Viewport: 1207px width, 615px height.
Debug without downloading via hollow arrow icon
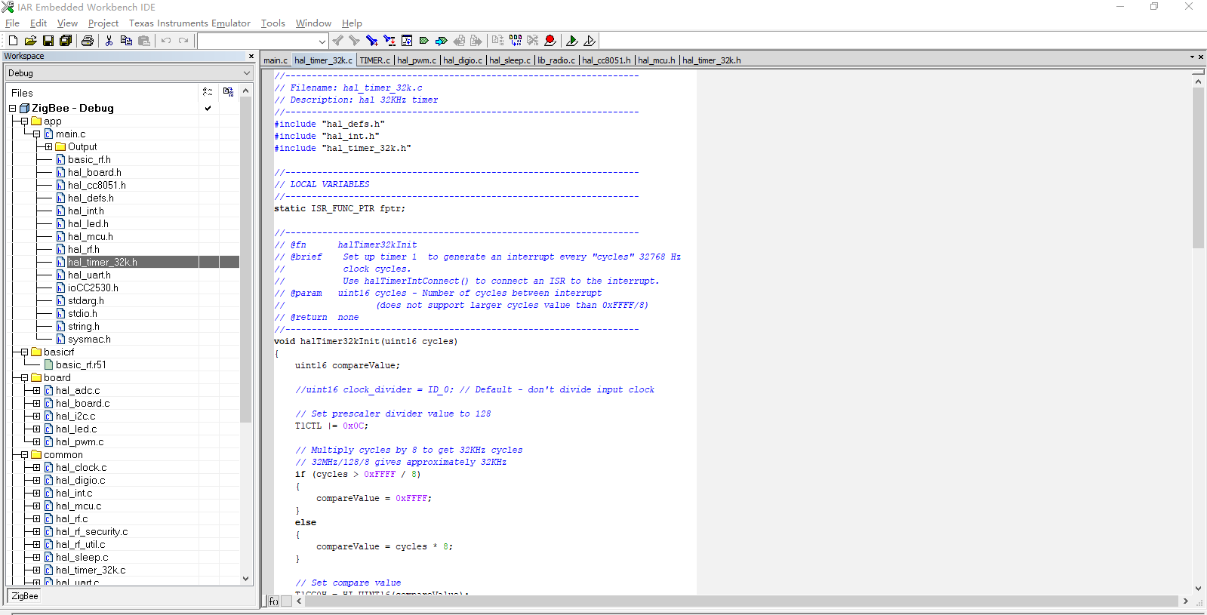tap(590, 41)
